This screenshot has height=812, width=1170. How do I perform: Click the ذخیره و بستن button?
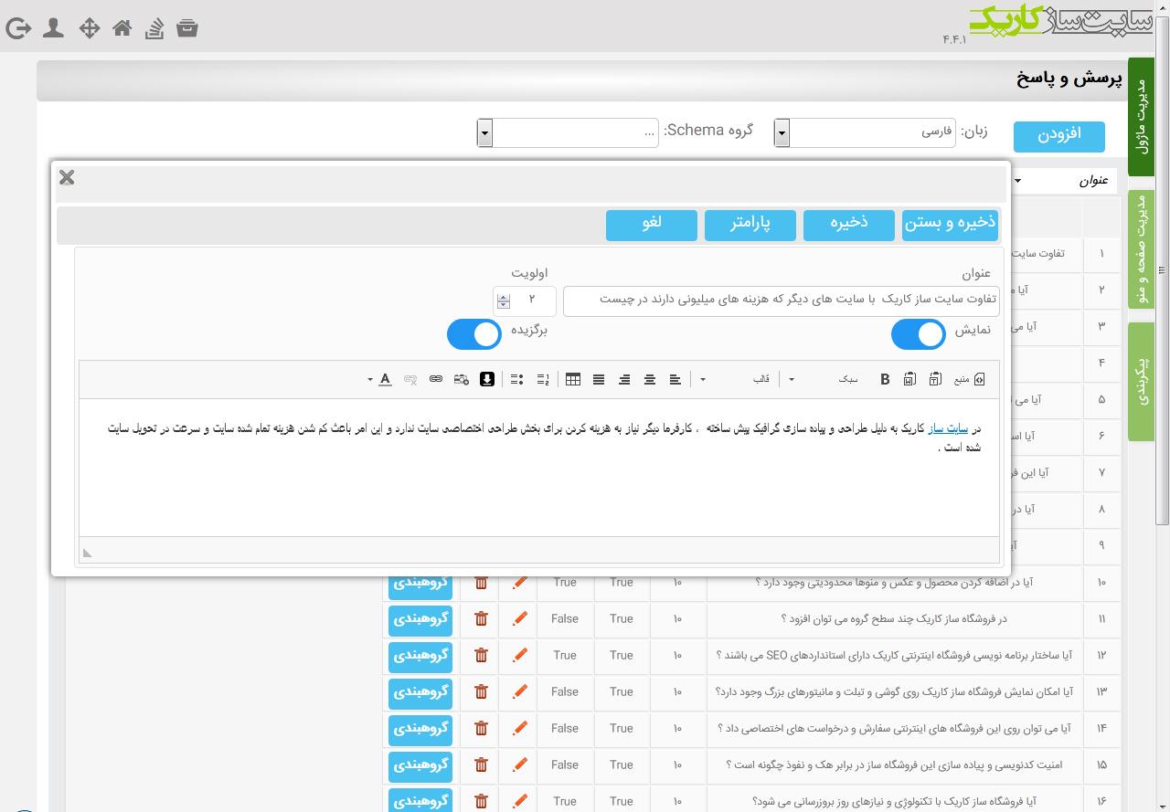click(x=950, y=224)
